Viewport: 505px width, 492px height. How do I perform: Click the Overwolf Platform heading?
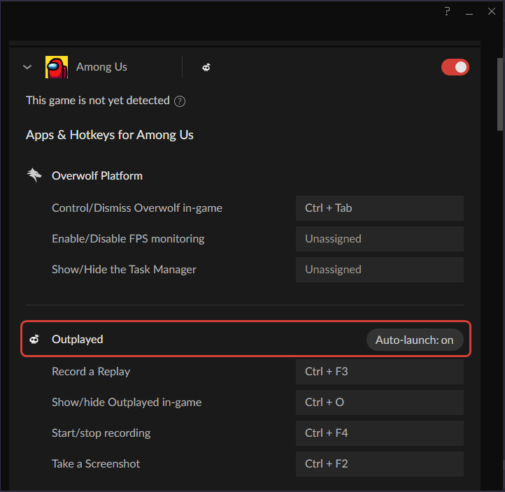tap(97, 175)
